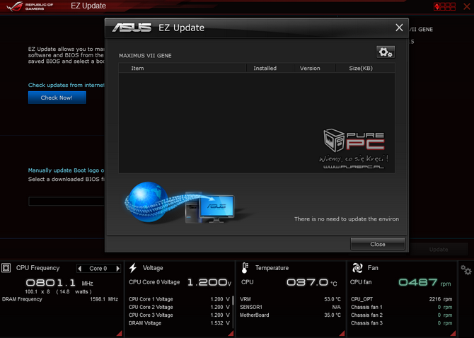The image size is (474, 338).
Task: Click the CPU Frequency chip icon
Action: pyautogui.click(x=6, y=268)
